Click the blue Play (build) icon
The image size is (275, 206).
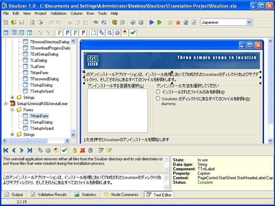[x=152, y=22]
